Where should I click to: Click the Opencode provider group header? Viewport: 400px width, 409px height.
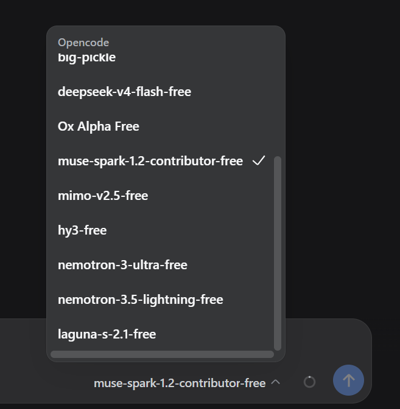tap(83, 43)
